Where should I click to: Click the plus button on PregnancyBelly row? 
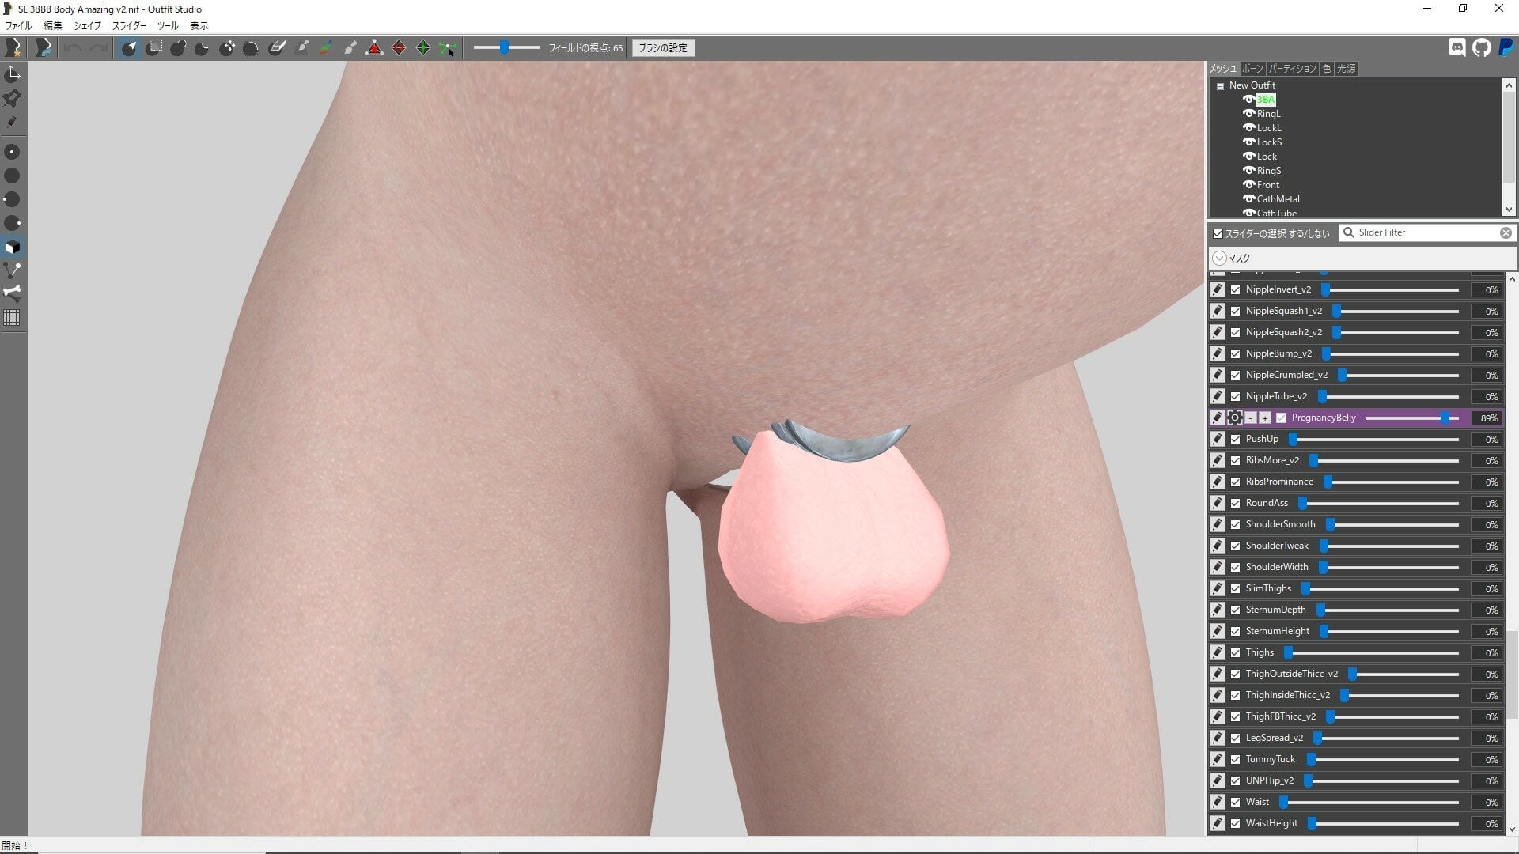click(1265, 418)
